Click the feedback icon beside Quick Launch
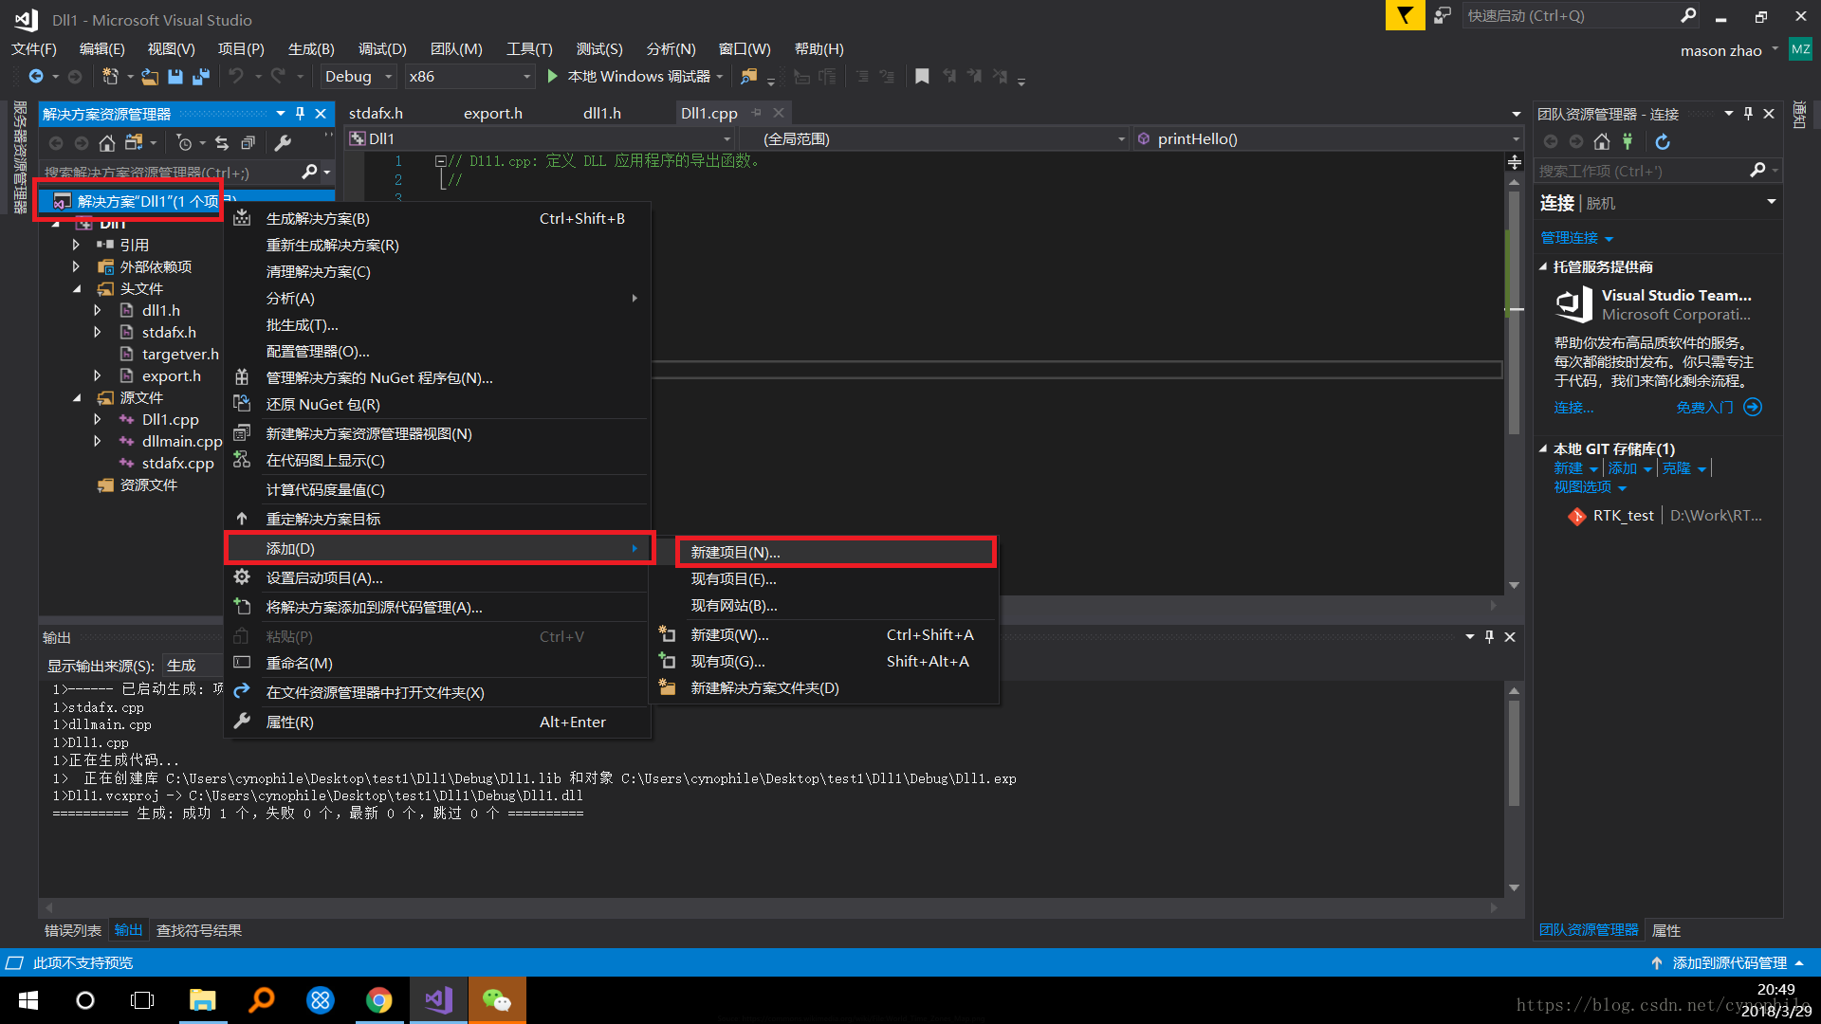The height and width of the screenshot is (1024, 1821). pos(1443,15)
